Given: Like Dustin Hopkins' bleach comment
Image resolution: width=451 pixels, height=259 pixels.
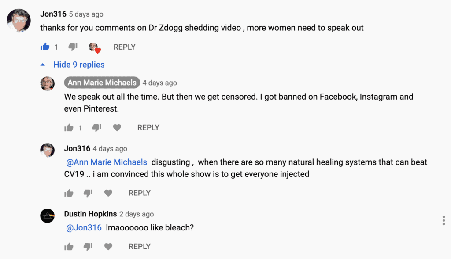Looking at the screenshot, I should coord(69,246).
